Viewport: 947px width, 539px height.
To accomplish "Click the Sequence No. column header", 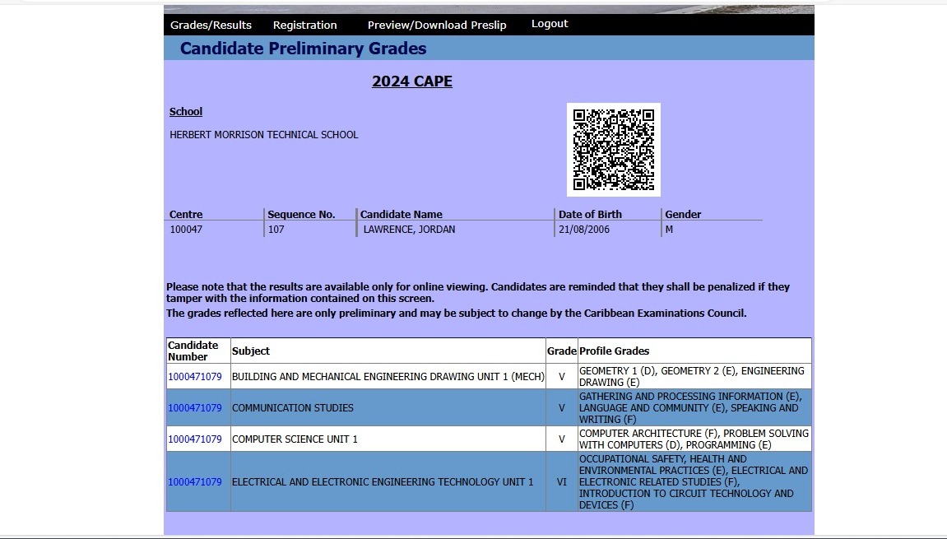I will point(301,215).
